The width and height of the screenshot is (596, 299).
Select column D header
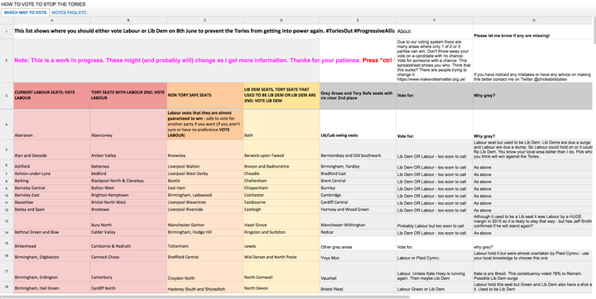(281, 21)
